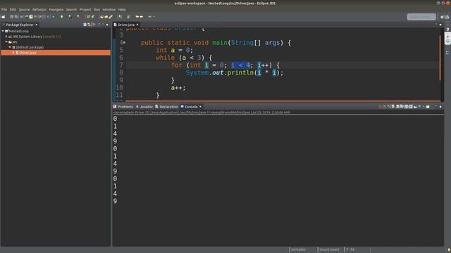Viewport: 451px width, 253px height.
Task: Open the Run menu
Action: 97,9
